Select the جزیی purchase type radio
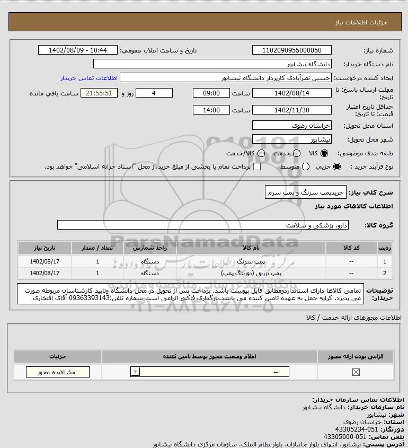This screenshot has height=448, width=408. (337, 166)
